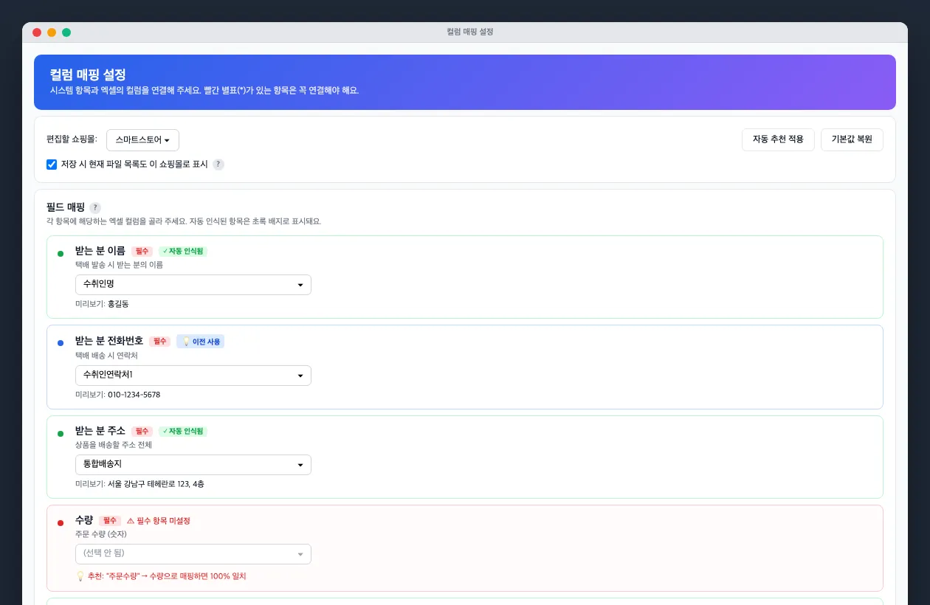Click the 필수 badge next to 받는 분 전화번호
Viewport: 930px width, 605px height.
point(159,342)
